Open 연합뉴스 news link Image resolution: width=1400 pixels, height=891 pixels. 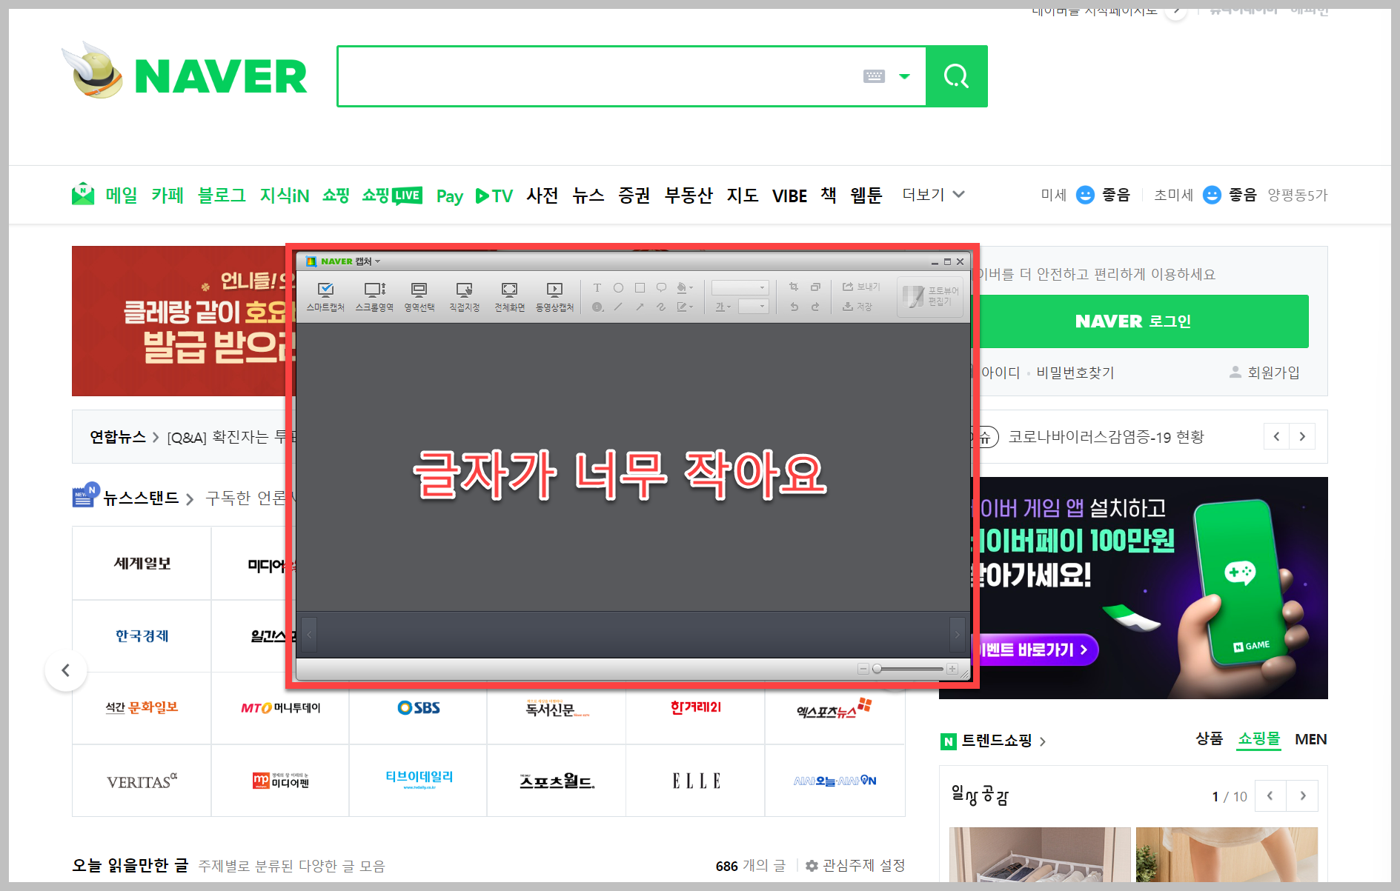(x=118, y=437)
